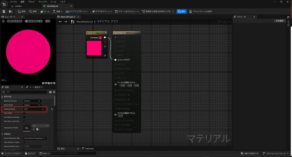The height and width of the screenshot is (157, 292).
Task: Reset Shading Model to default arrow
Action: (52, 109)
